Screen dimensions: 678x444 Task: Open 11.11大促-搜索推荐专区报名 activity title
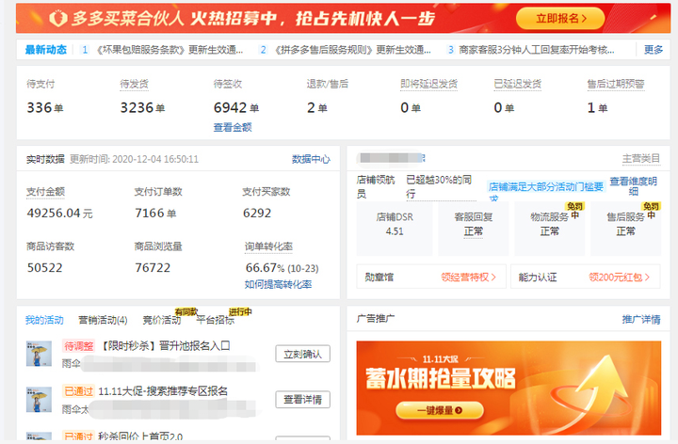coord(163,391)
